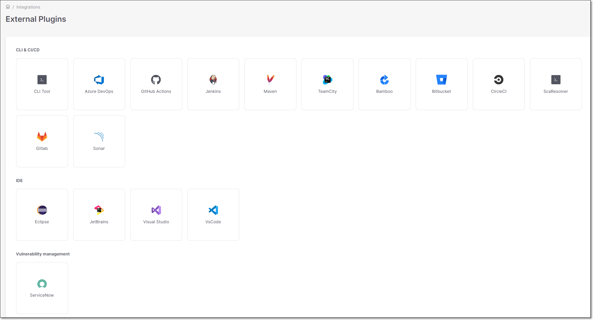Screen dimensions: 593x320
Task: Open the VsCode blue icon
Action: tap(213, 210)
